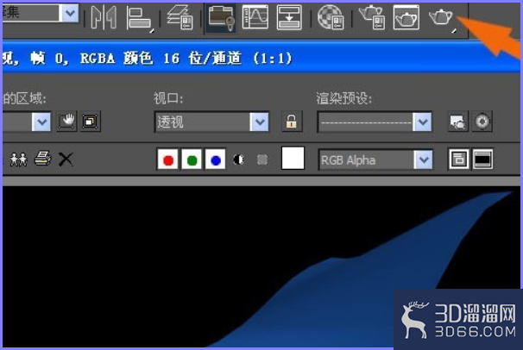Click the white color swatch
The width and height of the screenshot is (523, 350).
click(x=293, y=159)
